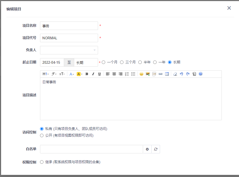Align text right
The width and height of the screenshot is (239, 177).
point(121,74)
